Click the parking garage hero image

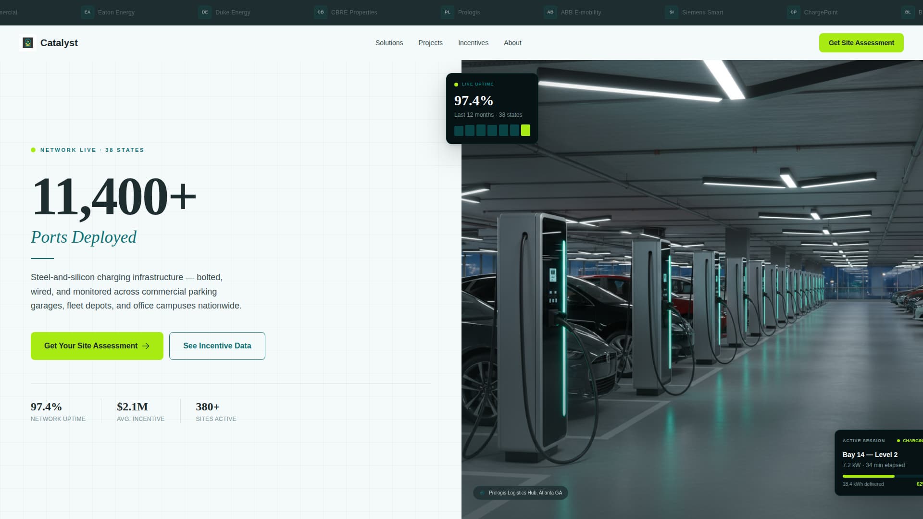tap(692, 289)
